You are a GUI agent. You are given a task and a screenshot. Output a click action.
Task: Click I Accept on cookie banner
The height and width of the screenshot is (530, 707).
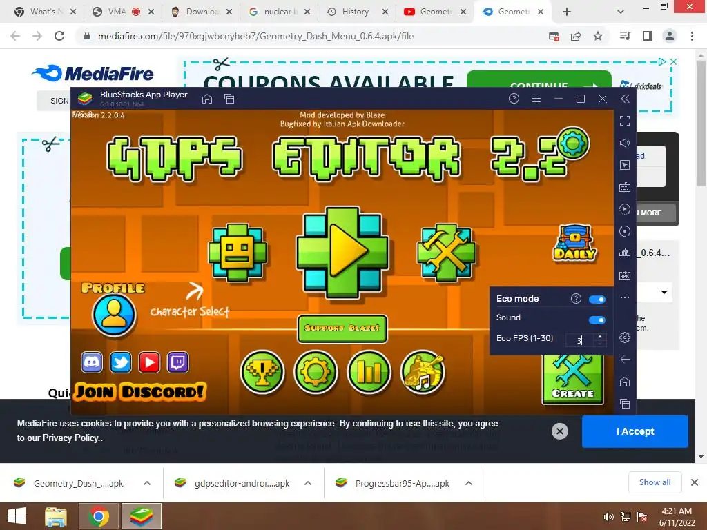coord(635,431)
